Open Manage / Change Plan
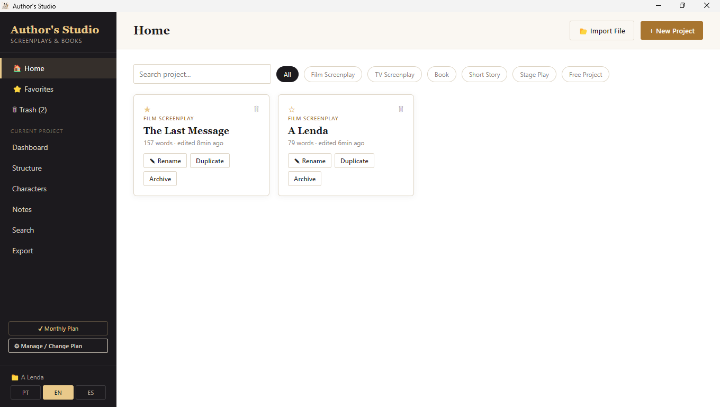Image resolution: width=720 pixels, height=407 pixels. [x=58, y=346]
